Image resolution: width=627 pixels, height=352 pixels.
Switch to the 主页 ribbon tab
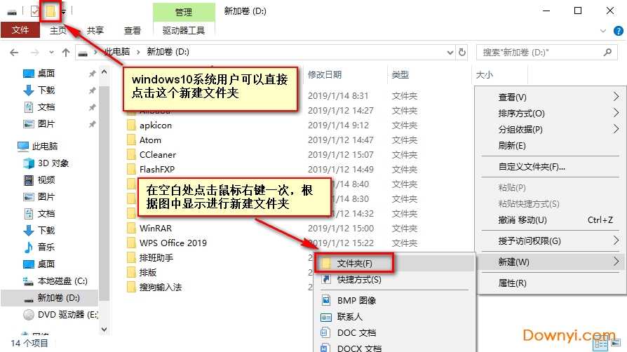[x=58, y=30]
